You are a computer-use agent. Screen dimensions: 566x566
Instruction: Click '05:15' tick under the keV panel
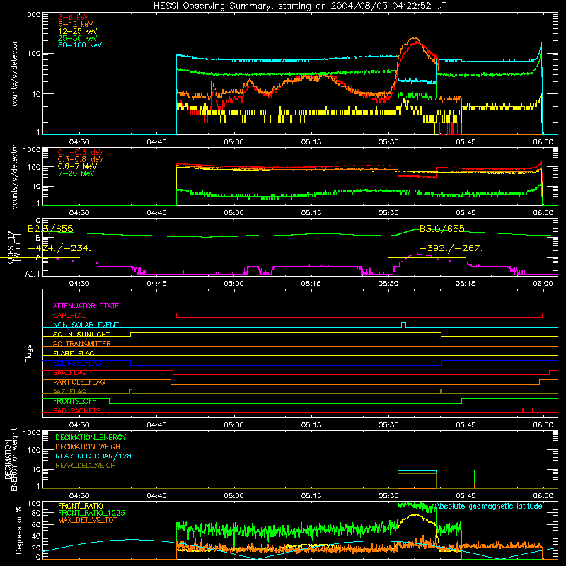(x=311, y=142)
